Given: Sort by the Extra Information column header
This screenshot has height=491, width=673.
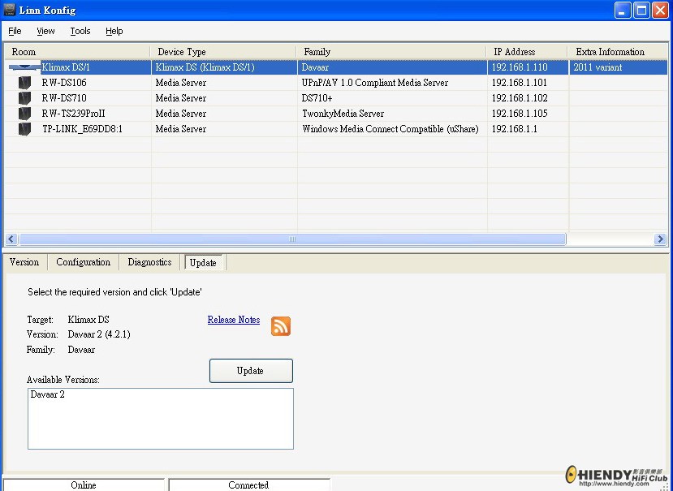Looking at the screenshot, I should coord(618,52).
